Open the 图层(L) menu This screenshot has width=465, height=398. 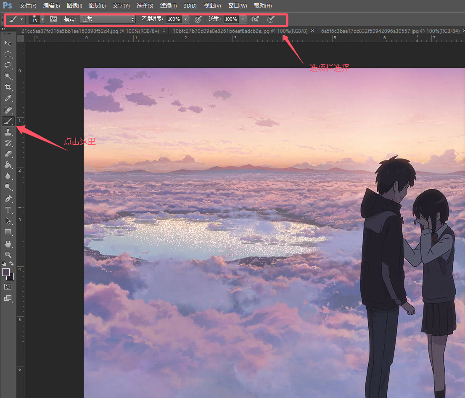(x=97, y=5)
